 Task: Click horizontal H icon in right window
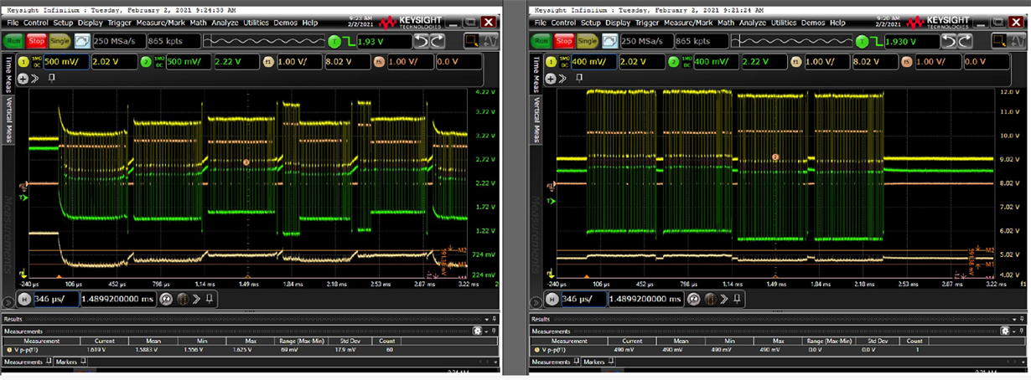pyautogui.click(x=552, y=300)
